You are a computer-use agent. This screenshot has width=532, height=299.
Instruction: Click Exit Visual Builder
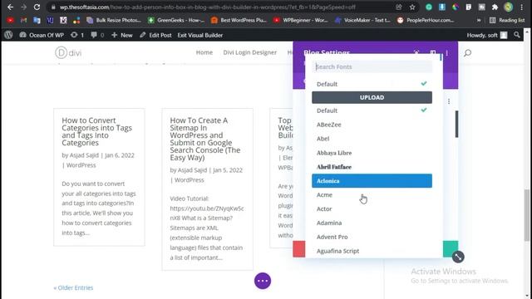coord(199,35)
